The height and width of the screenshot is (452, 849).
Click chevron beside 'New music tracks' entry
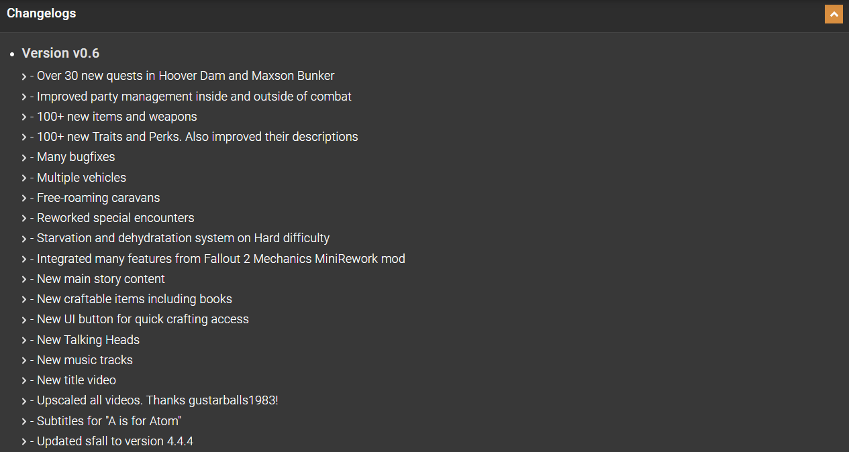(24, 360)
